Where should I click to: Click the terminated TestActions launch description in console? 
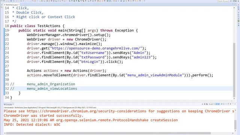tap(50, 108)
